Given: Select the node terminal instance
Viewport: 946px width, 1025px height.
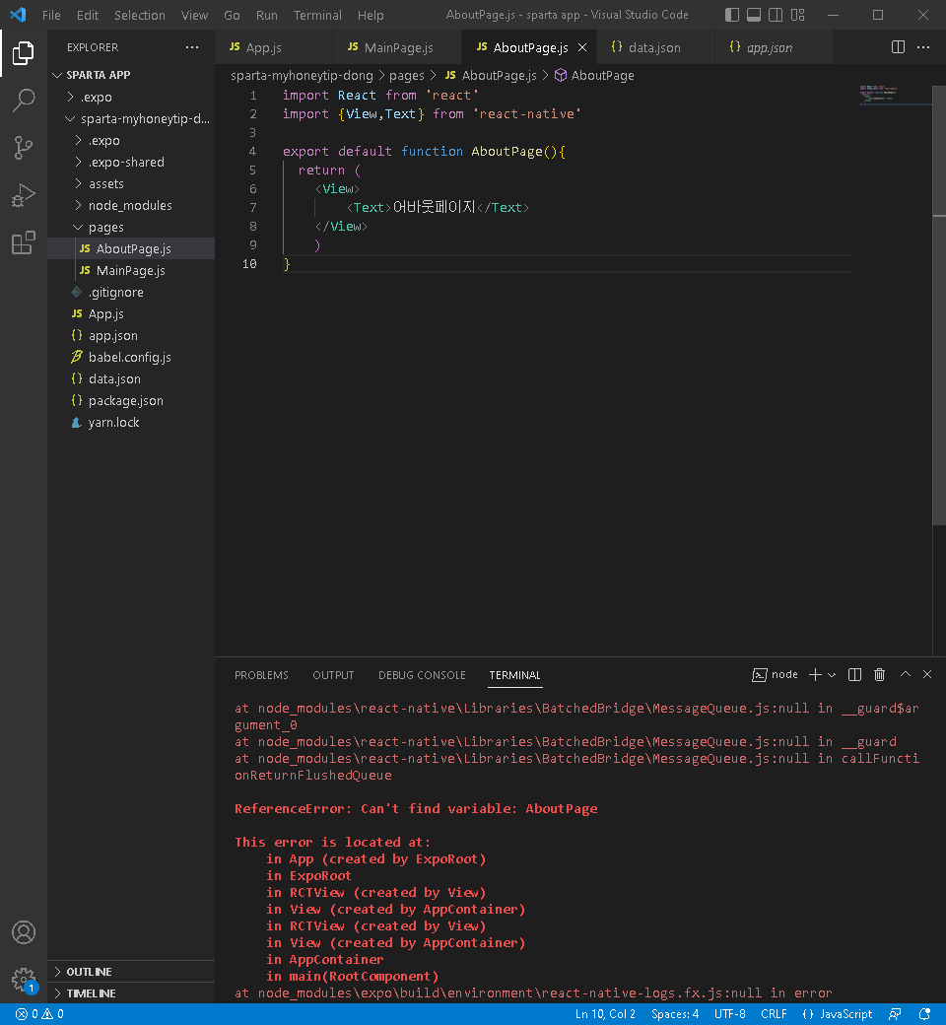Looking at the screenshot, I should click(776, 674).
